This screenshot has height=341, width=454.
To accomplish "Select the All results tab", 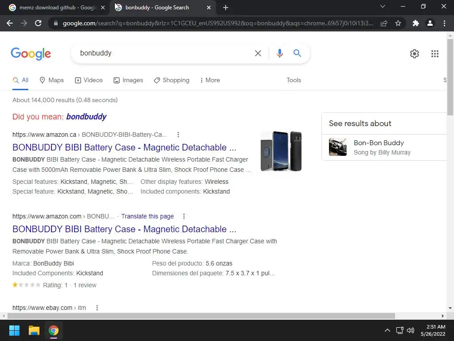I will click(x=20, y=80).
